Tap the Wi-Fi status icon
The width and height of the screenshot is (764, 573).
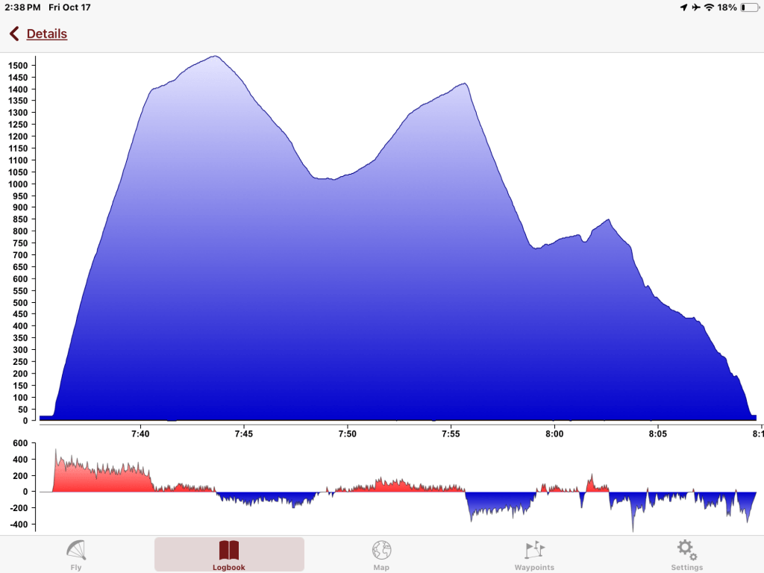point(709,7)
